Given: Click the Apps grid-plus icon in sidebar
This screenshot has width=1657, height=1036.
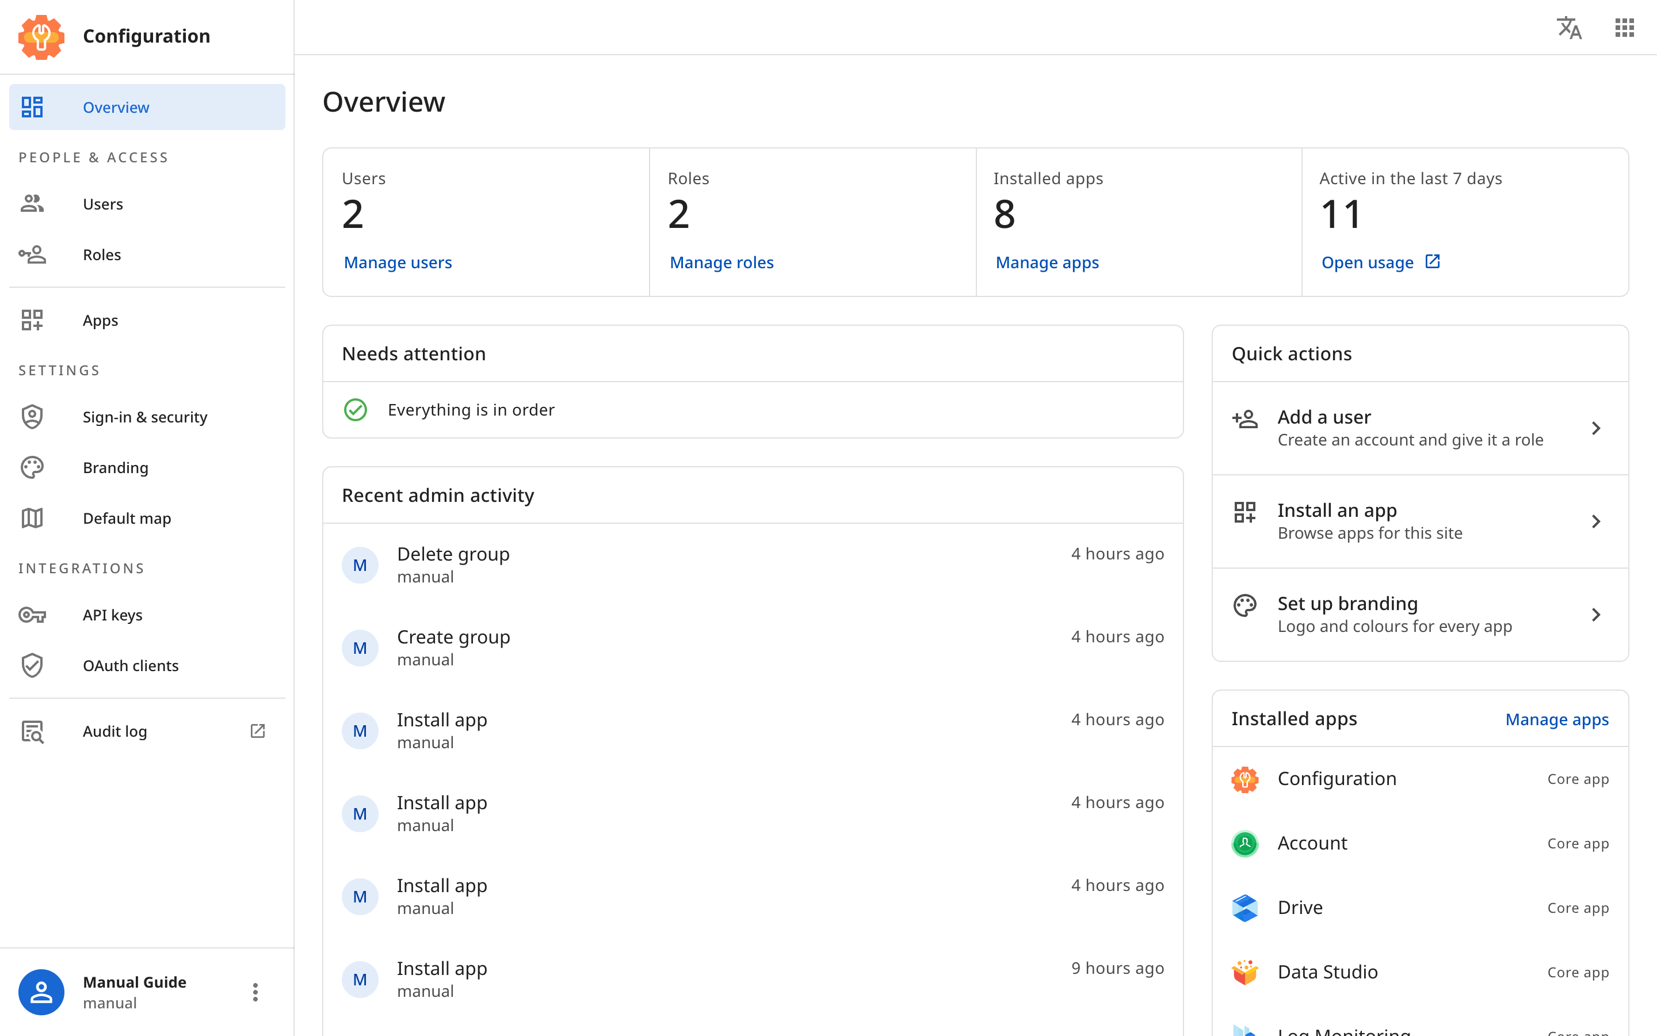Looking at the screenshot, I should [x=32, y=320].
